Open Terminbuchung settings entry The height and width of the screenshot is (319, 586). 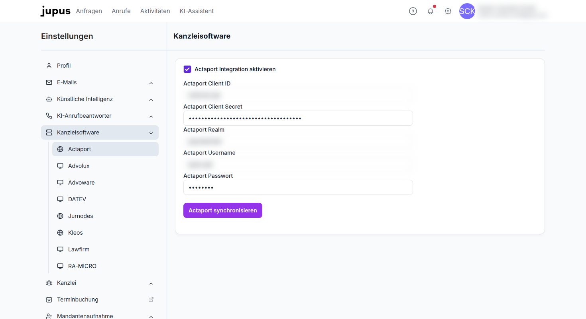coord(100,300)
